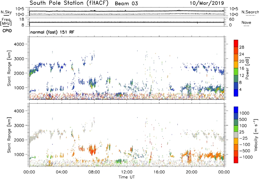Pick the red bottom segment of Velocity color bar

click(236, 160)
